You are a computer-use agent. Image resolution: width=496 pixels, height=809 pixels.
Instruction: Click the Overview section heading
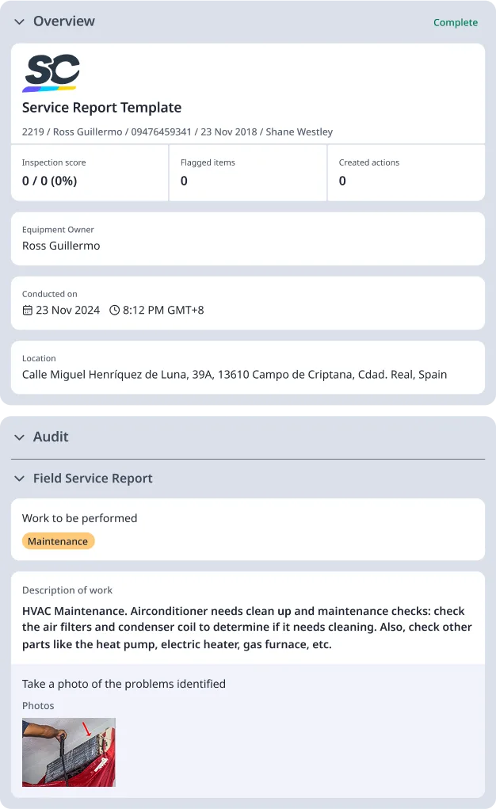(x=64, y=21)
